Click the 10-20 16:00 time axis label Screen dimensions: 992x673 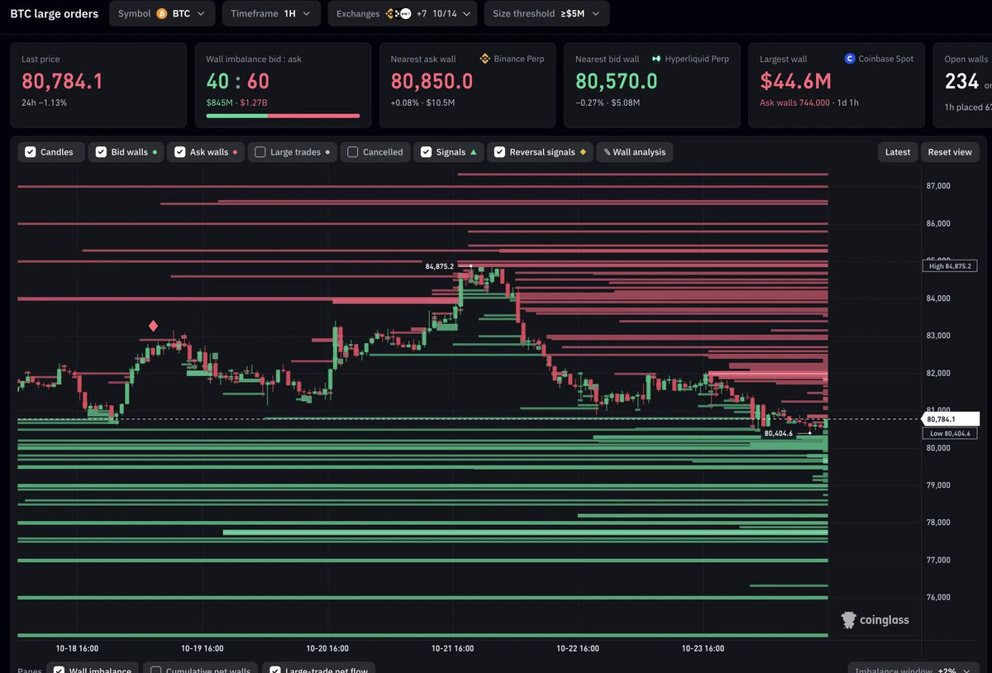327,649
